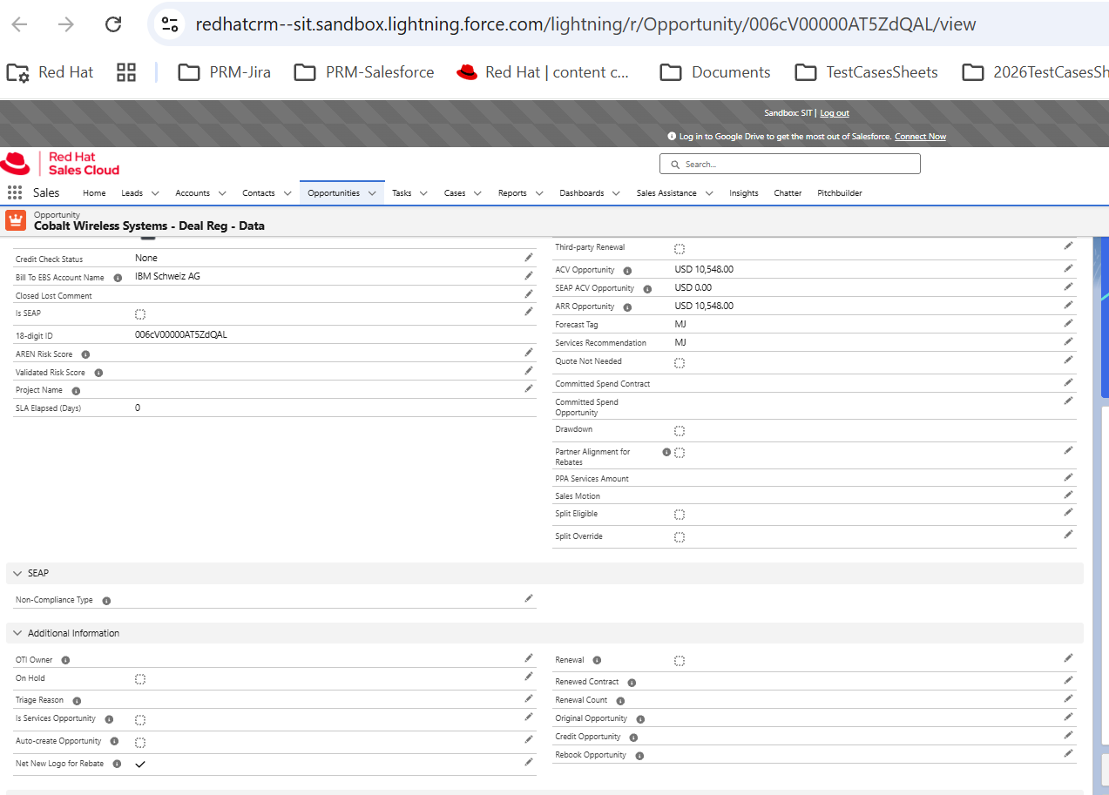The width and height of the screenshot is (1109, 795).
Task: Toggle the Quote Not Needed checkbox
Action: pyautogui.click(x=680, y=362)
